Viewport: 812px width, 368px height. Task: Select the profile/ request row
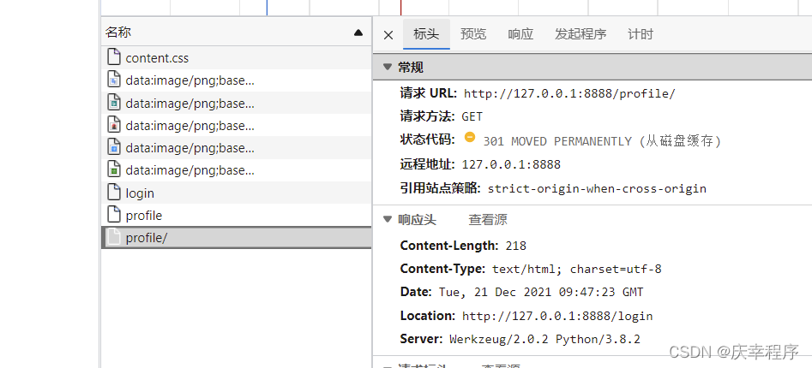[237, 238]
